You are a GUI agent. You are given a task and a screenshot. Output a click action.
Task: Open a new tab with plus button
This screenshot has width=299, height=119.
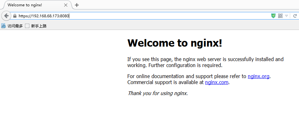click(x=77, y=5)
